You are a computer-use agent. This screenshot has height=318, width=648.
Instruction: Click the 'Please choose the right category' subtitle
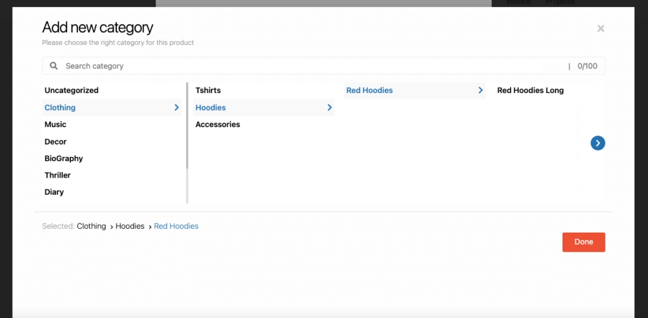pos(118,42)
